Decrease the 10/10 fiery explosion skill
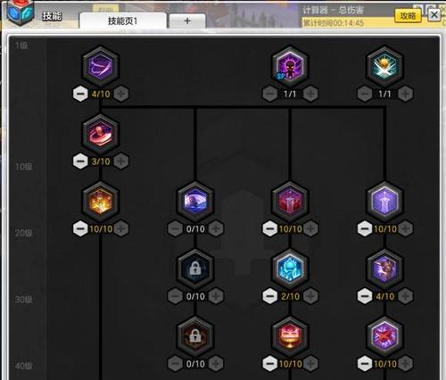 click(x=80, y=228)
